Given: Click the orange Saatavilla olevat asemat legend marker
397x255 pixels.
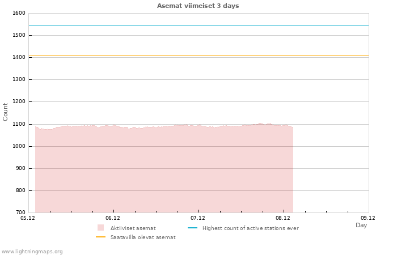Looking at the screenshot, I should point(100,237).
